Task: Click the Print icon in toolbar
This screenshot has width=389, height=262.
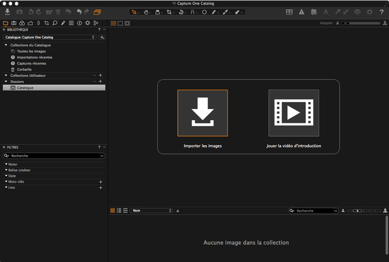Action: pos(357,12)
